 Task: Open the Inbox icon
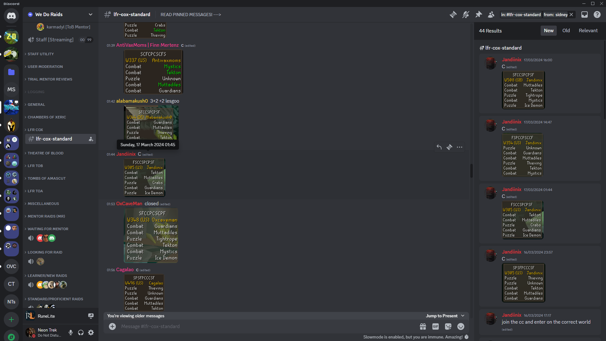585,15
